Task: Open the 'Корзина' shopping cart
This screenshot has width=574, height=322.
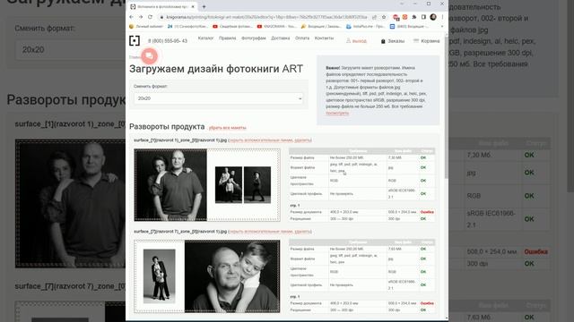Action: tap(427, 41)
